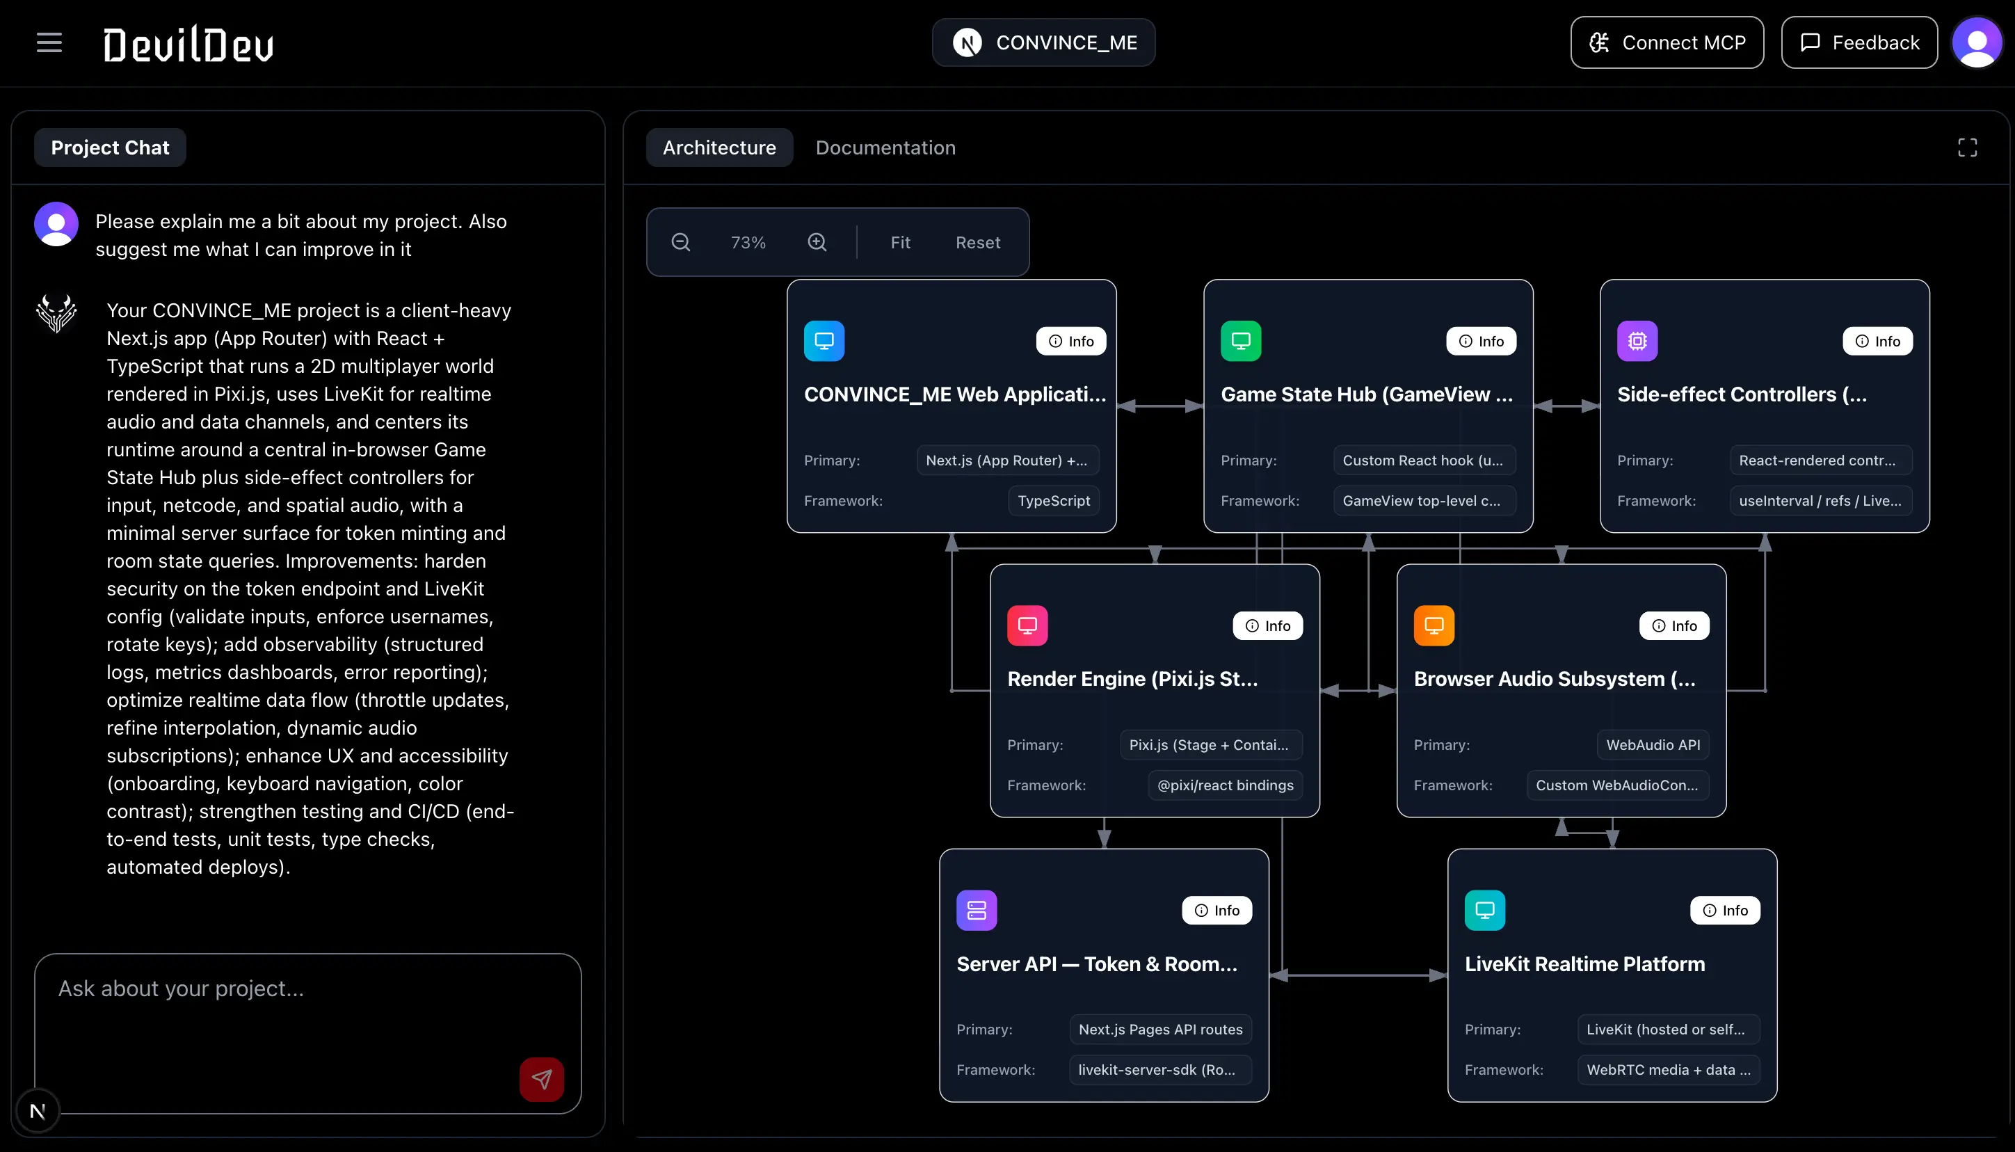Open the CONVINCE_ME project selector
This screenshot has width=2015, height=1152.
tap(1043, 42)
